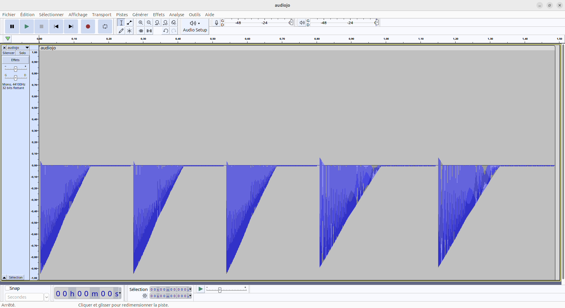This screenshot has height=308, width=565.
Task: Open the Audio Setup dropdown
Action: 195,26
